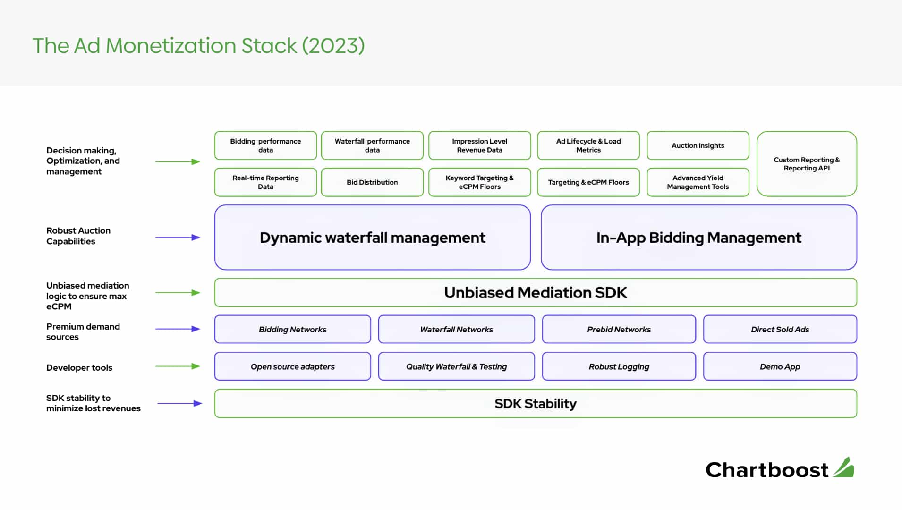Click the Robust Auction Capabilities label
Viewport: 902px width, 510px height.
pyautogui.click(x=78, y=236)
